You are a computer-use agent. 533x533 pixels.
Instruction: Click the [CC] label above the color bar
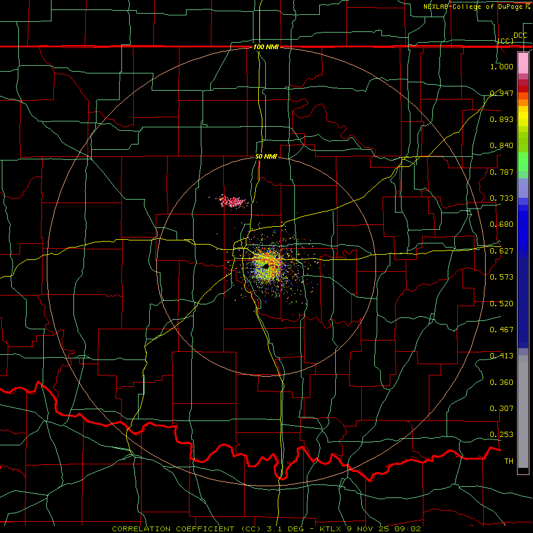505,41
